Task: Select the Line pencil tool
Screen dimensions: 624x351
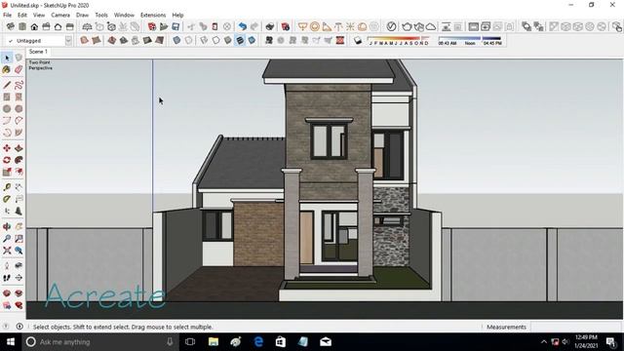Action: pyautogui.click(x=7, y=85)
